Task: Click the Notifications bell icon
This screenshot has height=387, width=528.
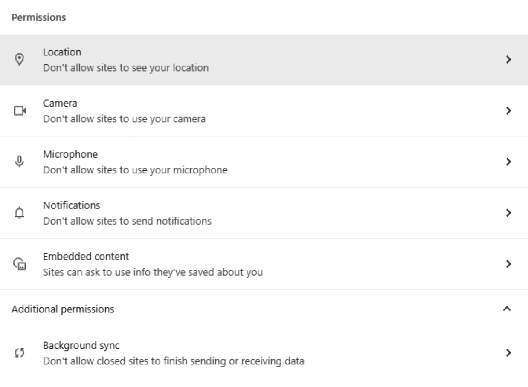Action: tap(20, 213)
